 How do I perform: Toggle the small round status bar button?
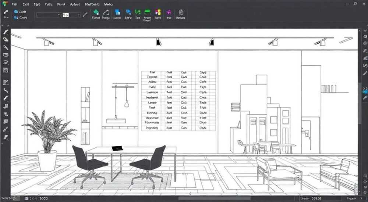[15, 198]
